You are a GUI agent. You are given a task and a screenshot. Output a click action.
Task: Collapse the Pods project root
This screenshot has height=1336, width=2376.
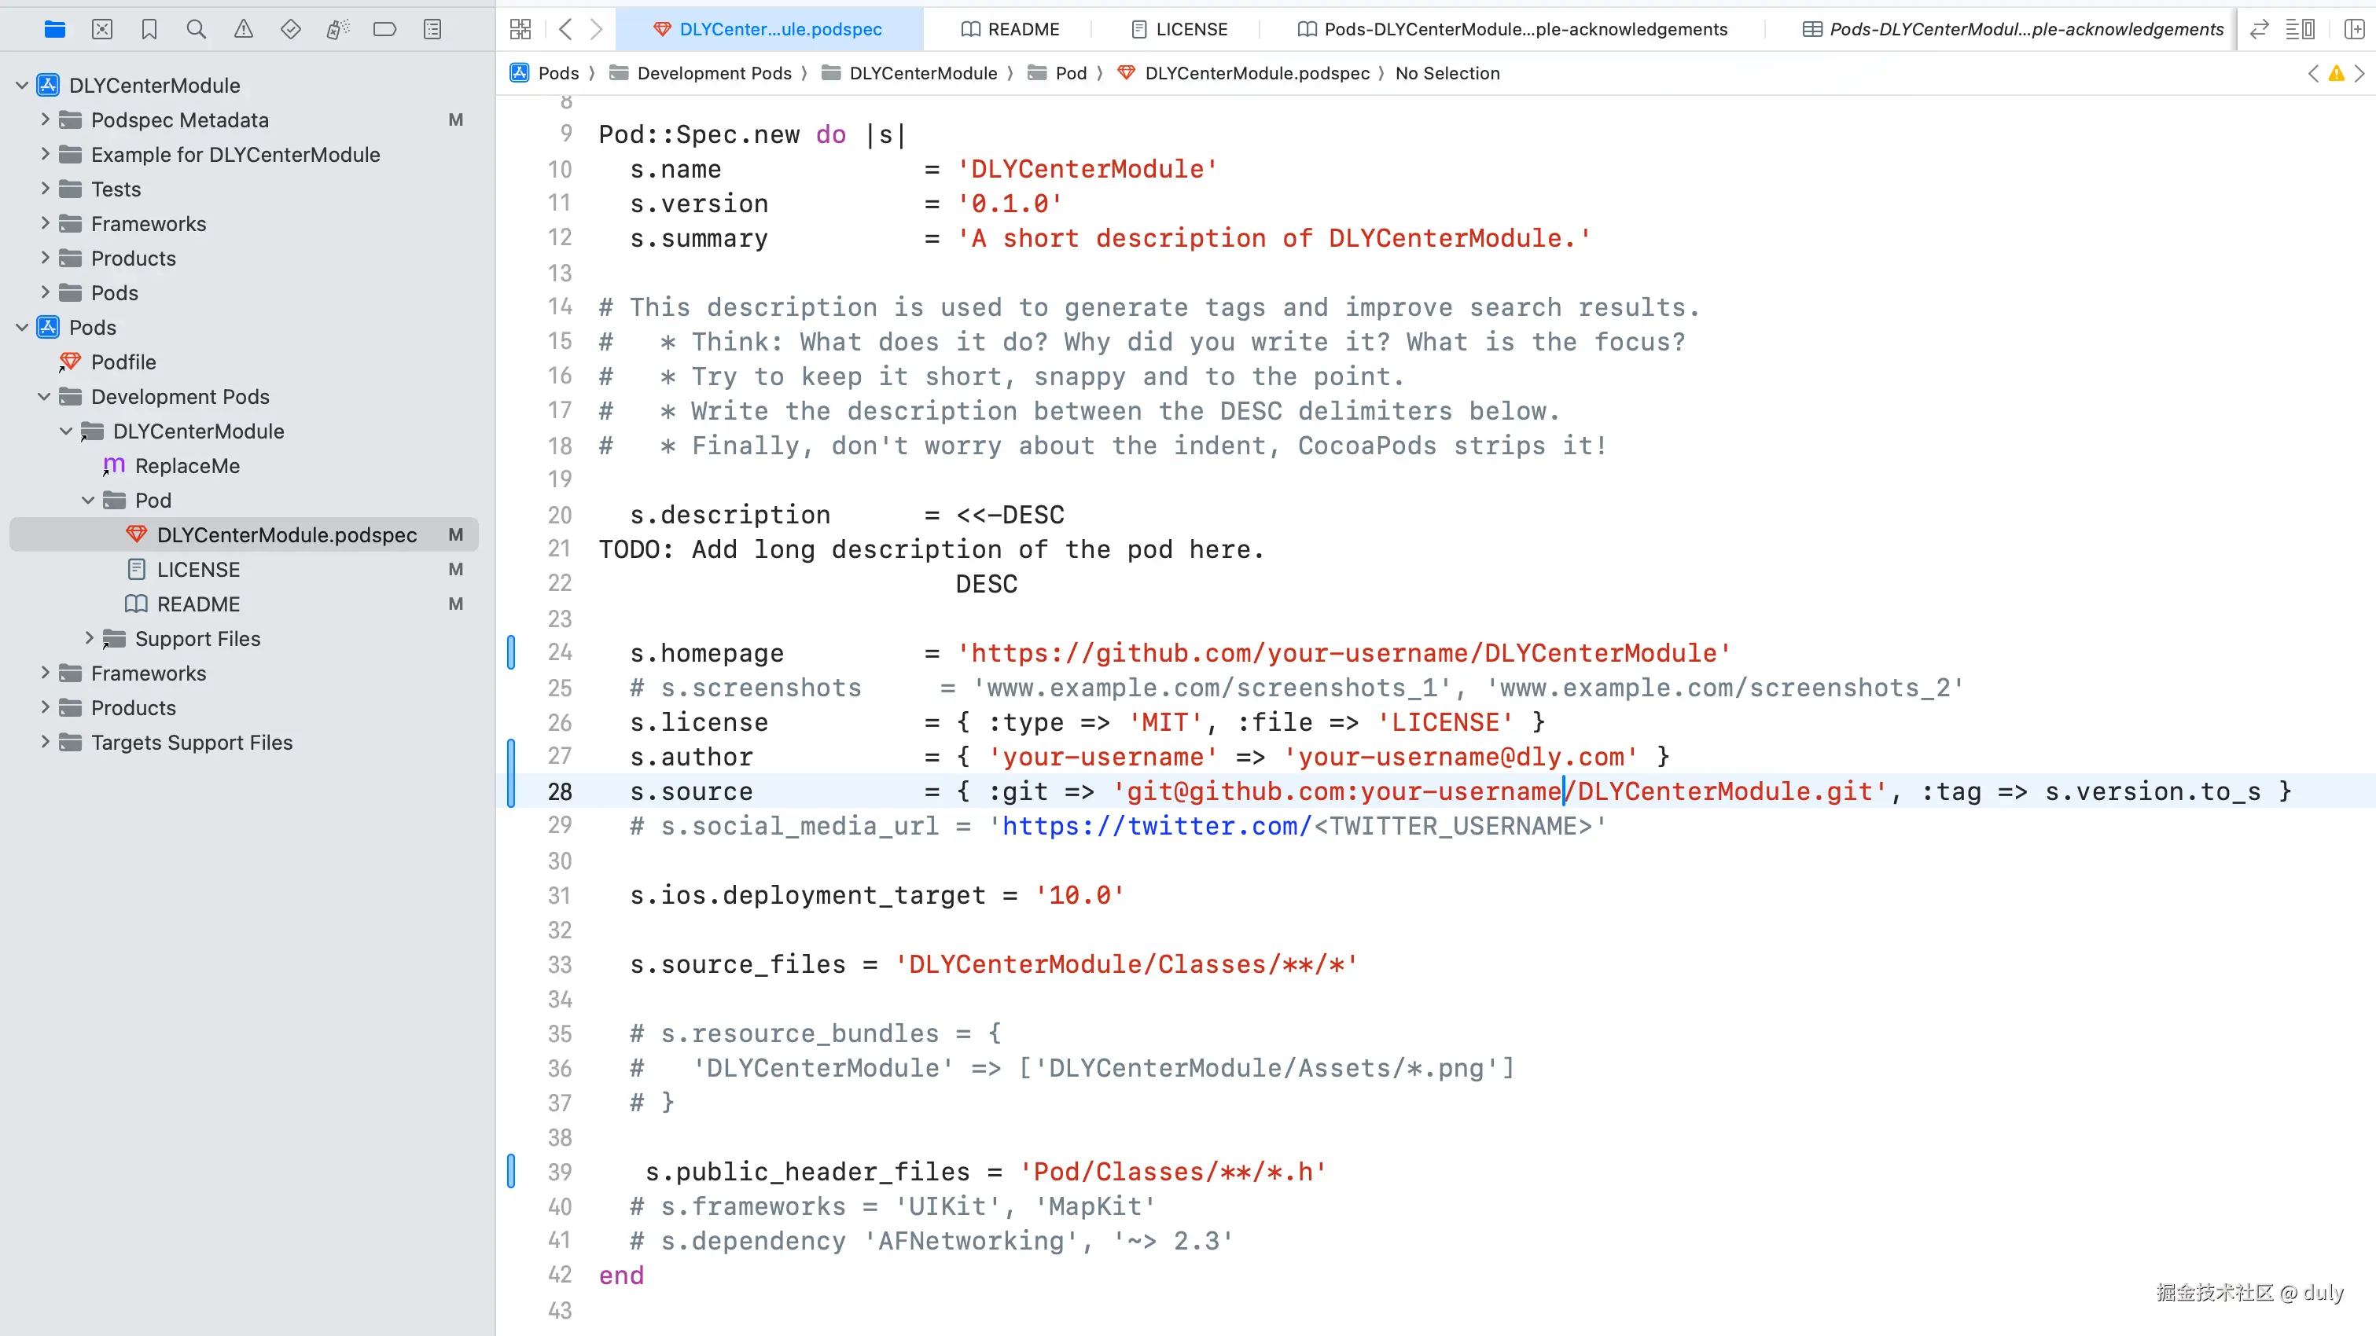[22, 327]
